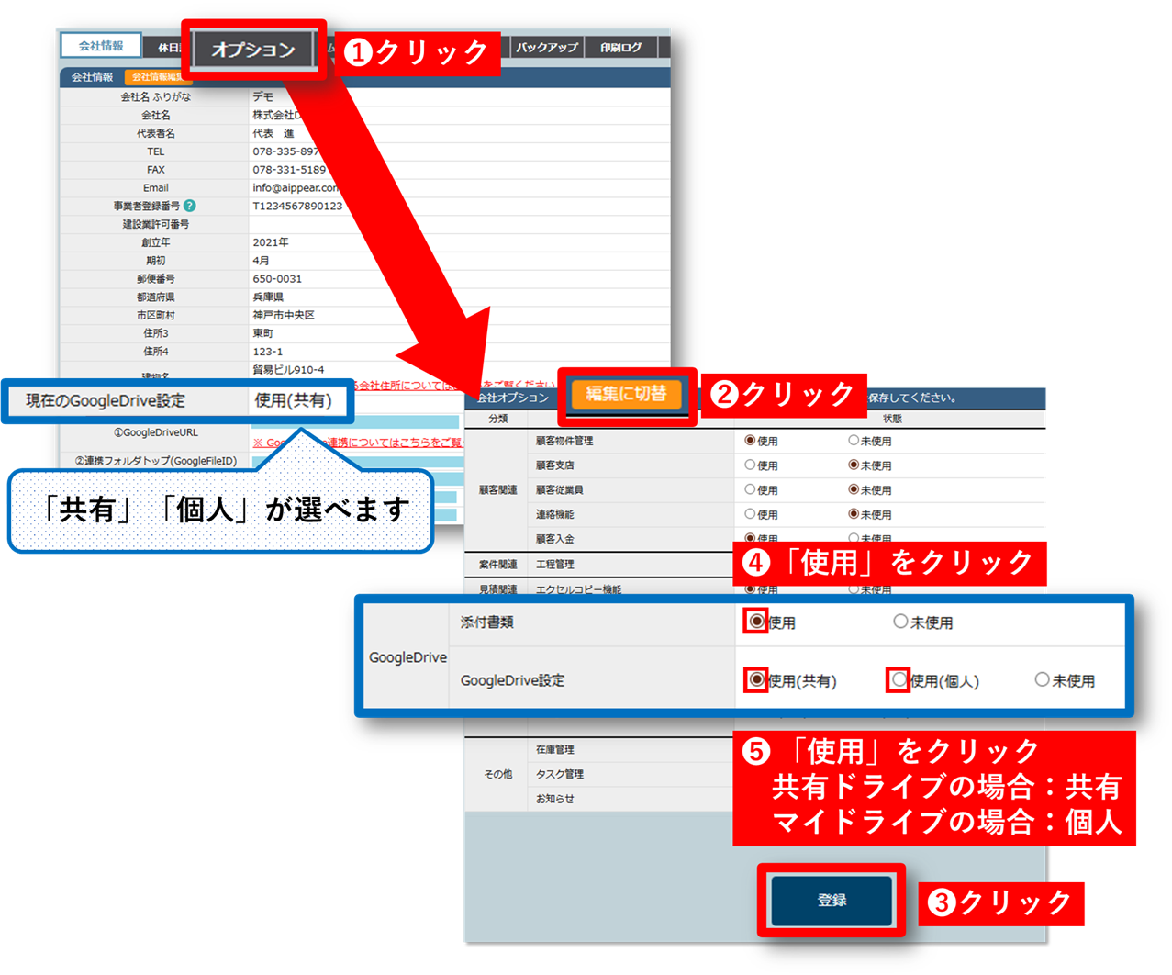Image resolution: width=1172 pixels, height=975 pixels.
Task: Open the 印刷ログ tab
Action: (620, 47)
